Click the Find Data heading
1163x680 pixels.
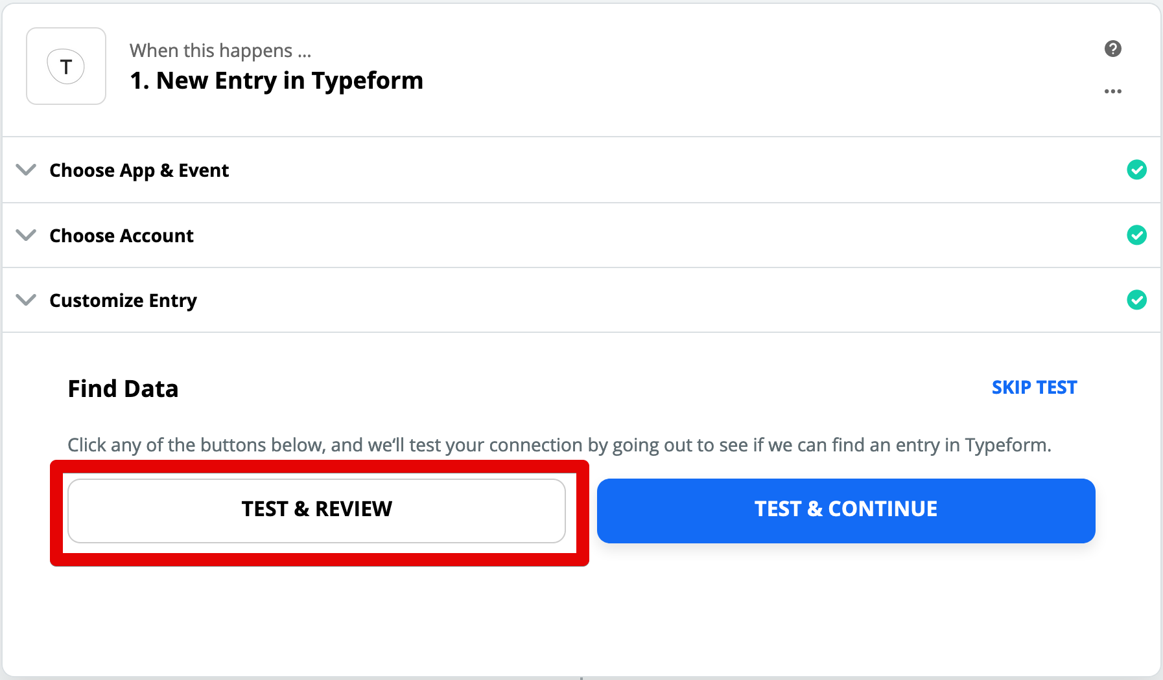123,389
